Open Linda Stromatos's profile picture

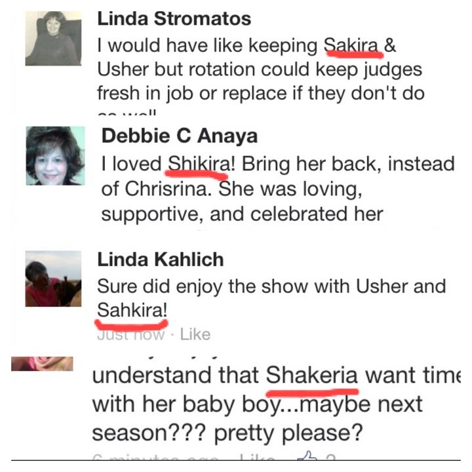point(53,38)
